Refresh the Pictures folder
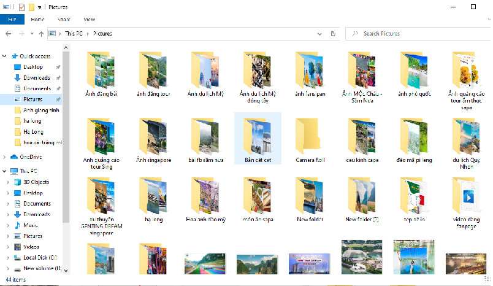The height and width of the screenshot is (286, 493). coord(333,34)
